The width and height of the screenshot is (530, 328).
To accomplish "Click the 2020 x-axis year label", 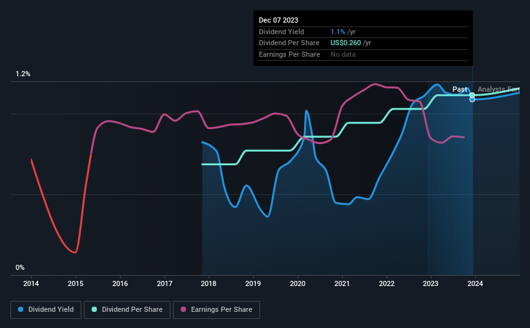I will 298,283.
